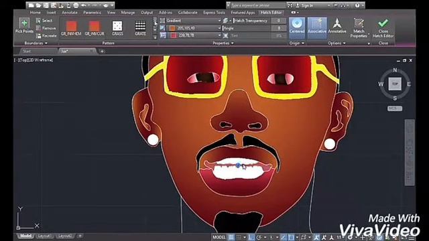
Task: Toggle snap mode in status bar
Action: [x=239, y=237]
